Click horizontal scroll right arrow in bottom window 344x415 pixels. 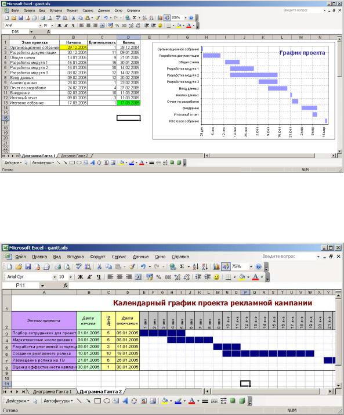331,391
